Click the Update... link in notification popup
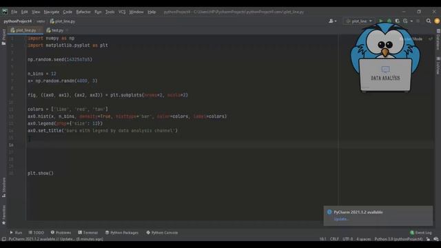This screenshot has height=248, width=441. [341, 219]
